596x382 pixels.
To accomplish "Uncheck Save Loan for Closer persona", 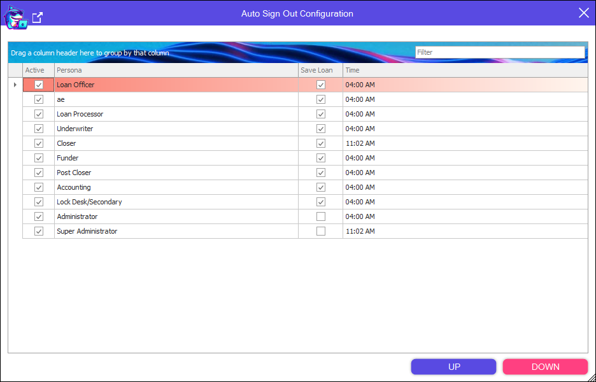I will tap(321, 143).
